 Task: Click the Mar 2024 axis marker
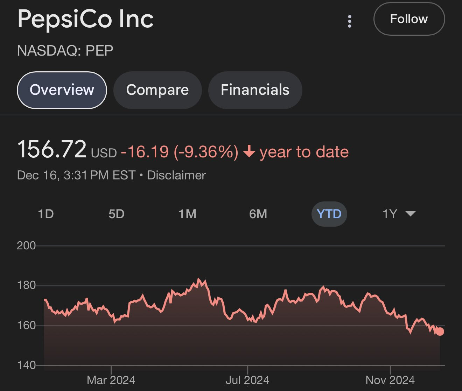coord(111,380)
